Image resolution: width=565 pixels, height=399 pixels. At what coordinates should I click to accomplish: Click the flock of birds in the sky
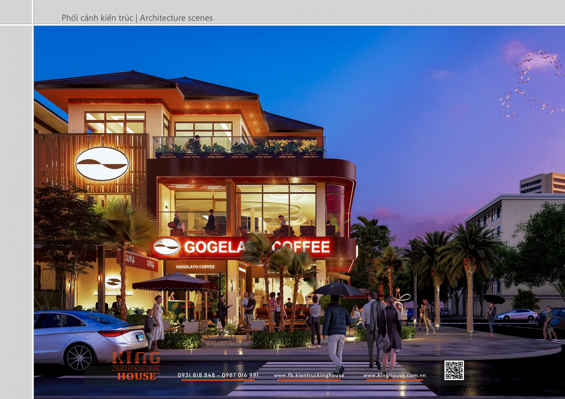530,85
